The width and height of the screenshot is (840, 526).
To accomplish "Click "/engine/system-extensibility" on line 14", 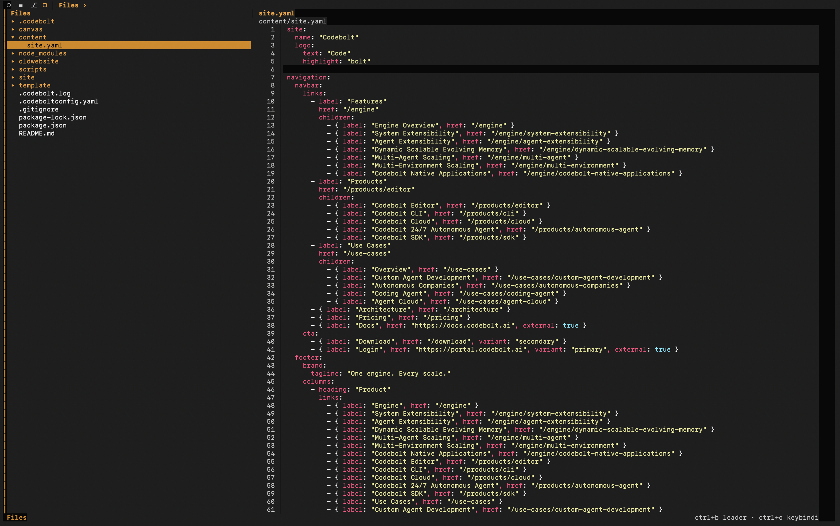I will [x=550, y=133].
